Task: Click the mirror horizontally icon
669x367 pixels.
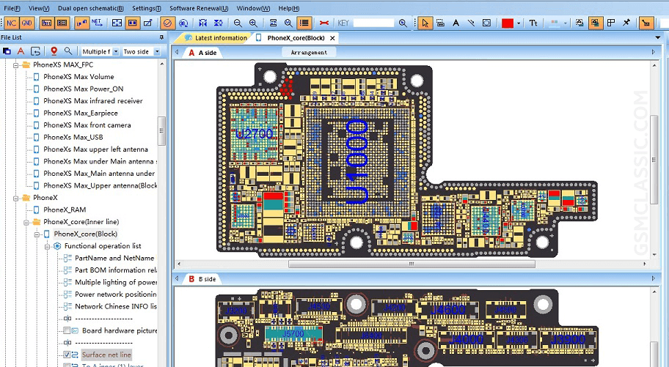Action: 202,23
